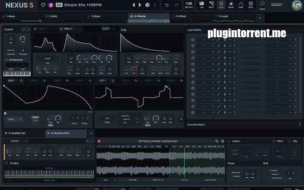Open the SYS system settings page
304x190 pixels.
point(250,5)
